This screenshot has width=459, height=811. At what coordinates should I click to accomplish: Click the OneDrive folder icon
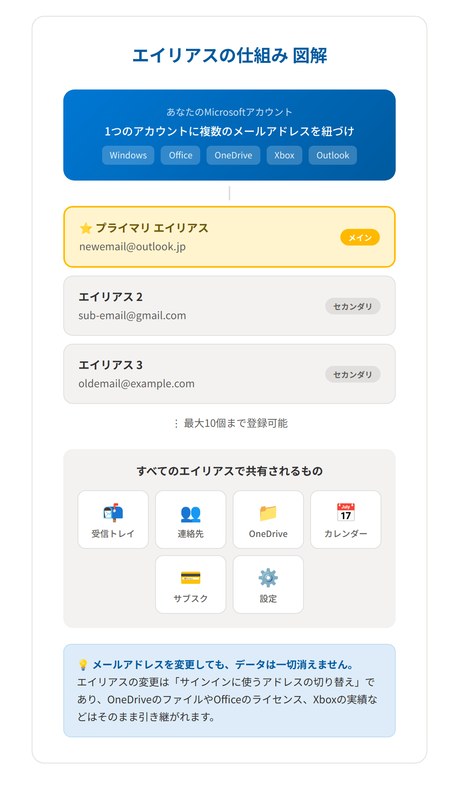(x=268, y=513)
